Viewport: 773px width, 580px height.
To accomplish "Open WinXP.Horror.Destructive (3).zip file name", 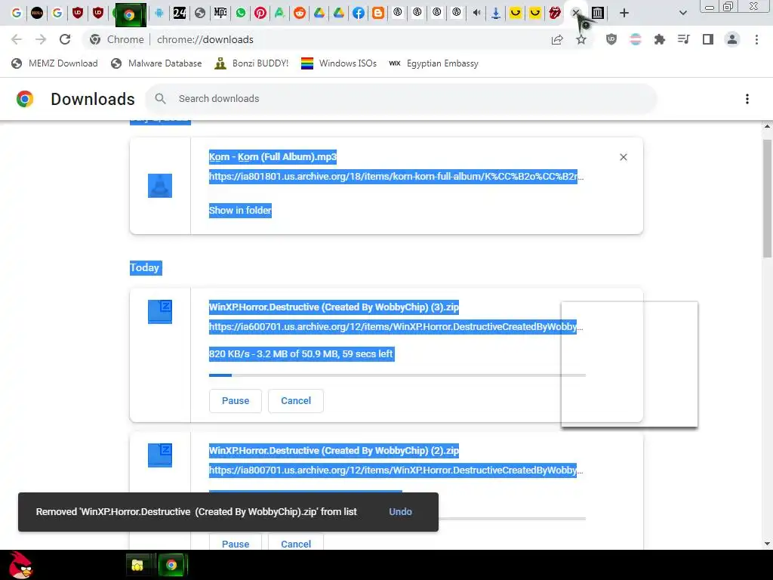I will 334,307.
